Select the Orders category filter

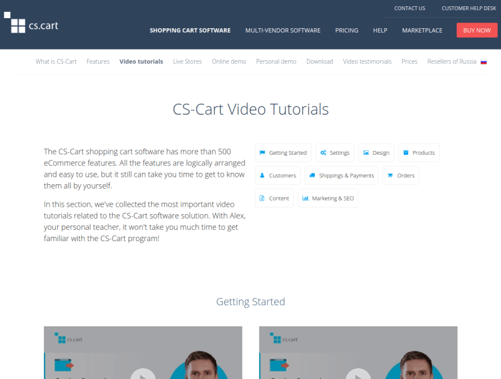[401, 175]
